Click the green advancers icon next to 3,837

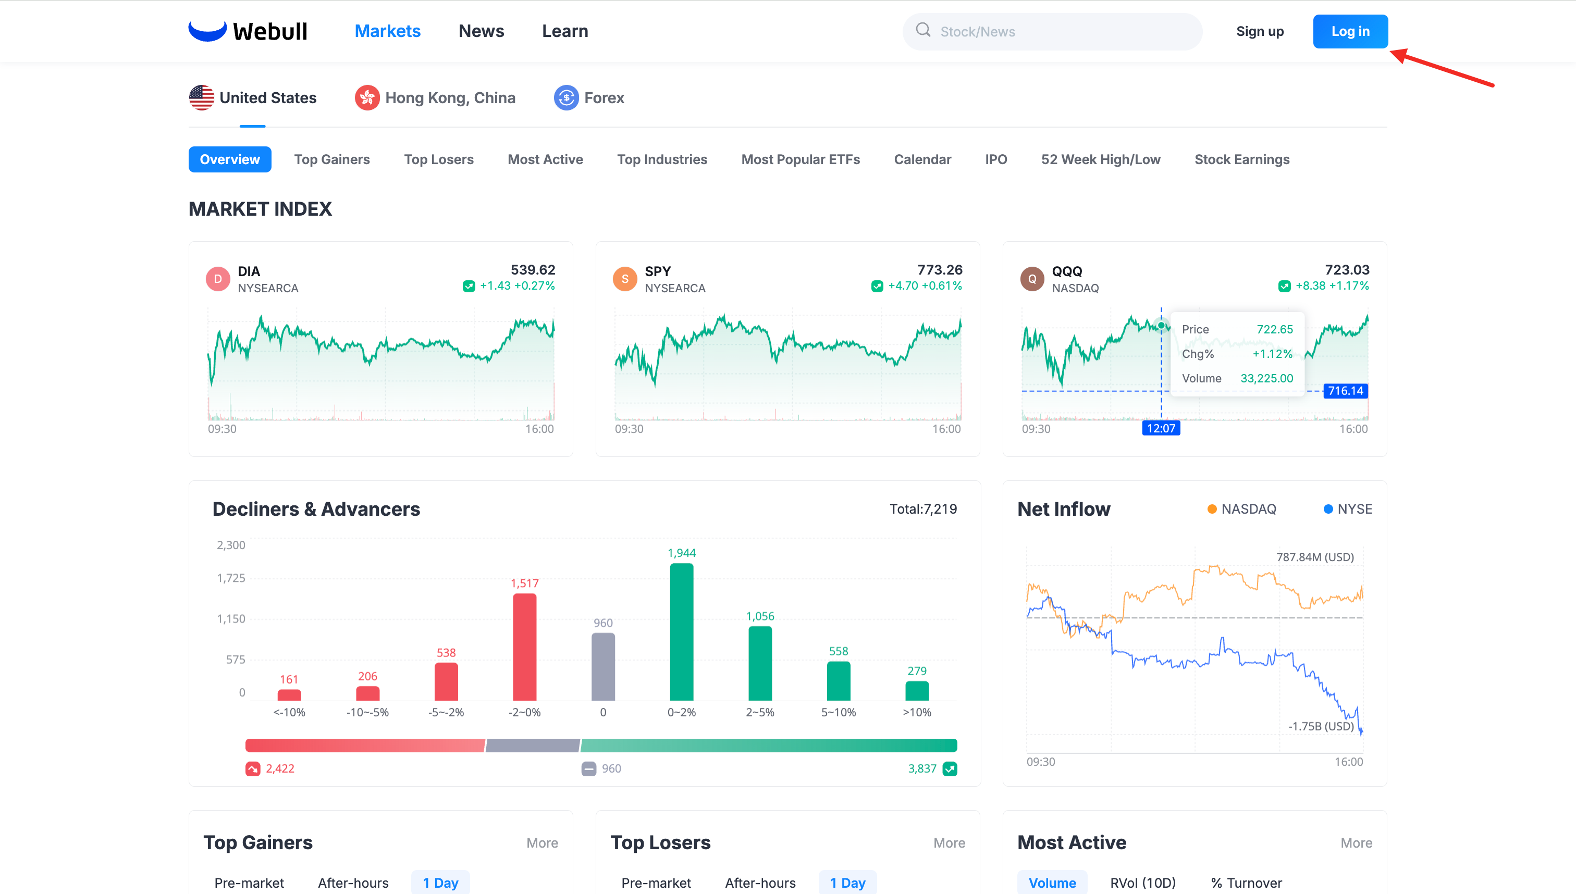(950, 769)
